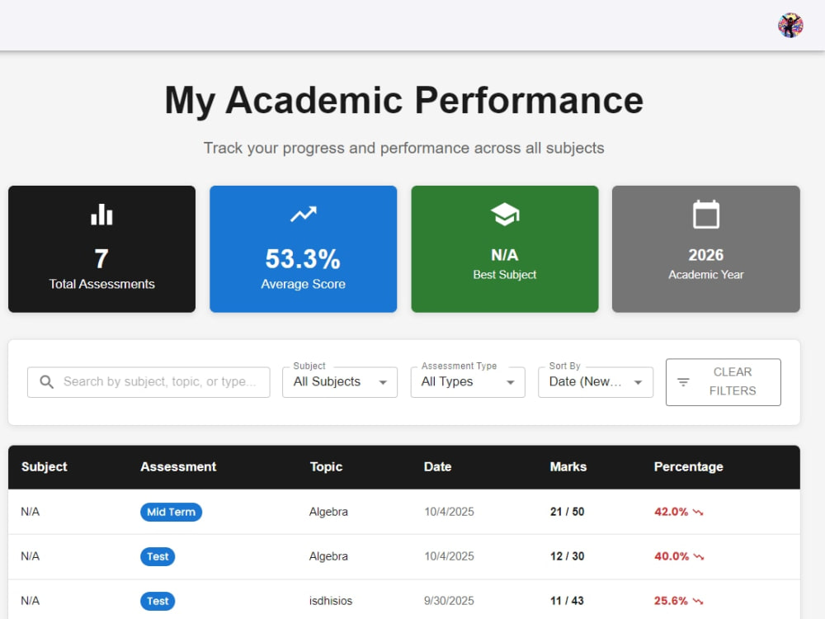Click the 10/4/2025 date in the 12 / 30 row
This screenshot has width=825, height=619.
point(450,557)
